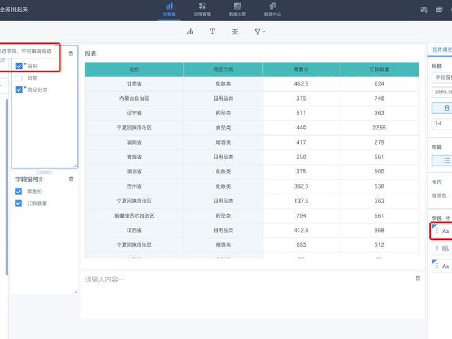Sort by the 省份 column header
The width and height of the screenshot is (452, 339).
[134, 69]
